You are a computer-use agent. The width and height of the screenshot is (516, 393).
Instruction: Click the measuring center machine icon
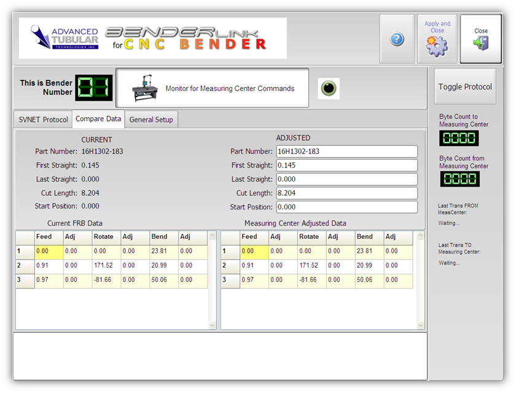[145, 88]
